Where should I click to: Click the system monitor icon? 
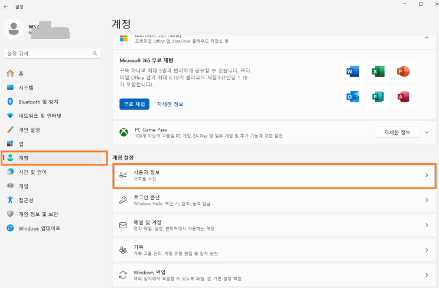(10, 88)
